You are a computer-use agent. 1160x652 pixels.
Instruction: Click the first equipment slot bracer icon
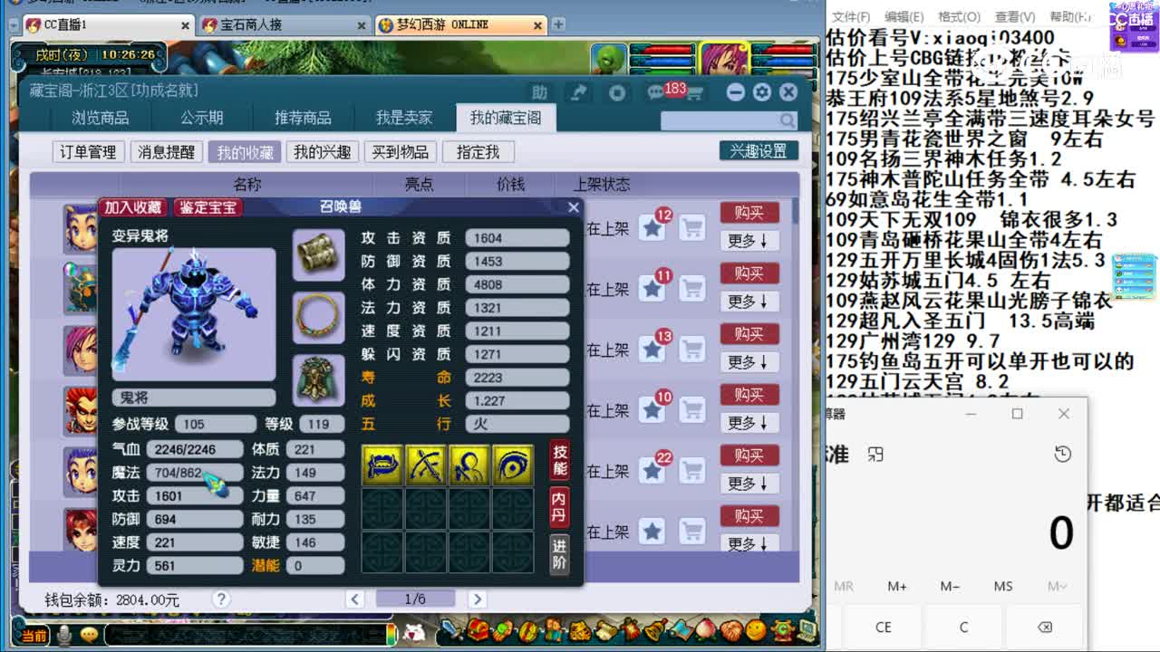(x=318, y=255)
